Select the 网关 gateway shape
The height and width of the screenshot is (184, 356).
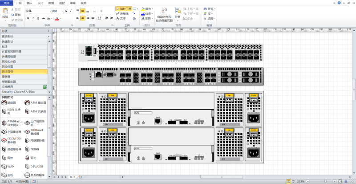(31, 158)
